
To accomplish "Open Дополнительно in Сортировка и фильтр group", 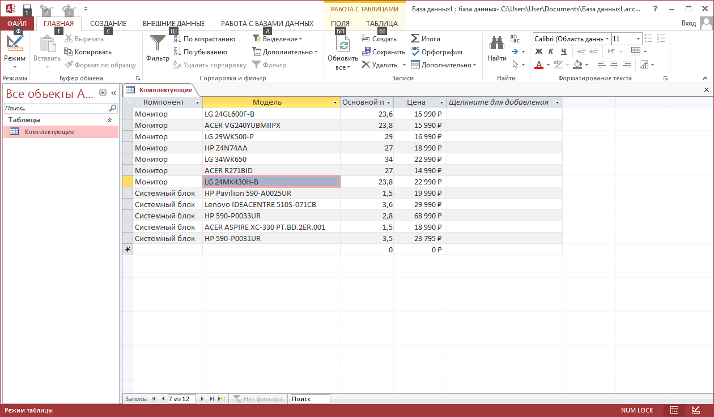I will click(286, 51).
